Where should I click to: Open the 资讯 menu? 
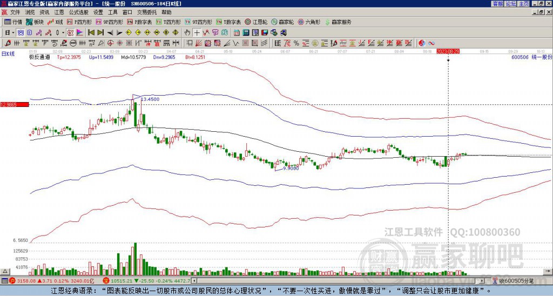click(44, 12)
